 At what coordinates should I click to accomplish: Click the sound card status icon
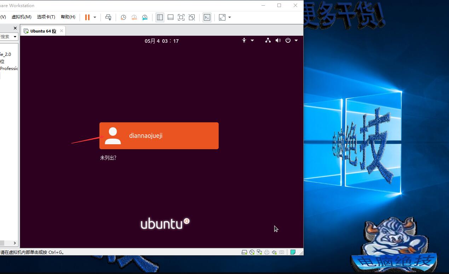(x=274, y=252)
